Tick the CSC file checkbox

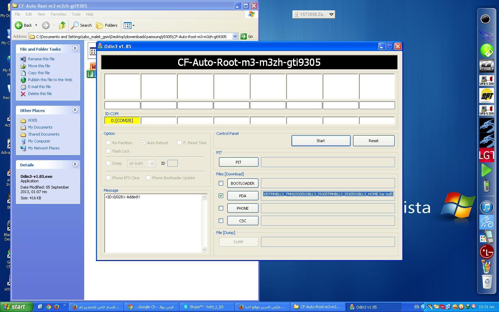point(221,221)
